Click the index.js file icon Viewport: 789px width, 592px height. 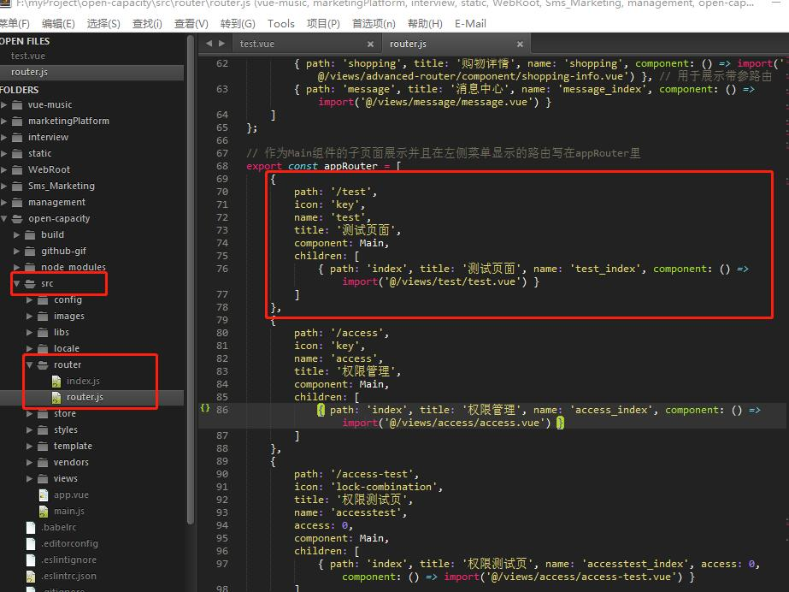56,381
